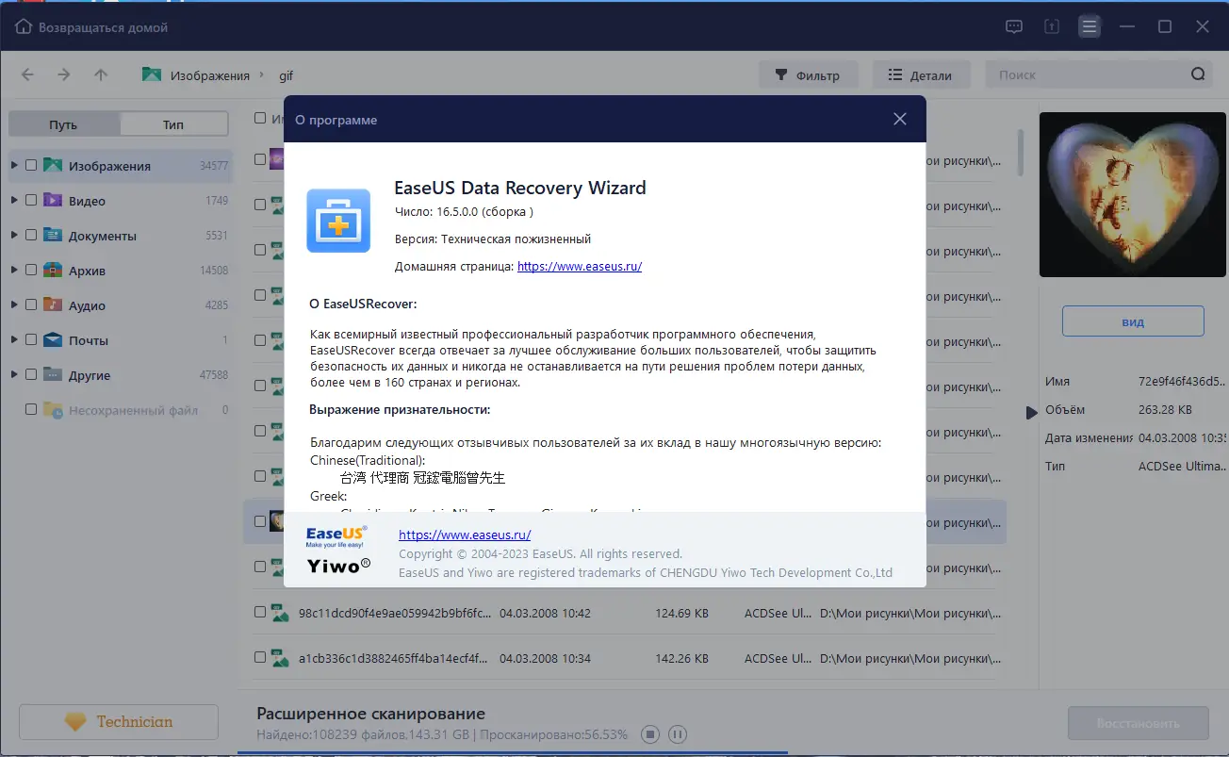The width and height of the screenshot is (1229, 757).
Task: Open the hamburger menu icon
Action: pyautogui.click(x=1090, y=26)
